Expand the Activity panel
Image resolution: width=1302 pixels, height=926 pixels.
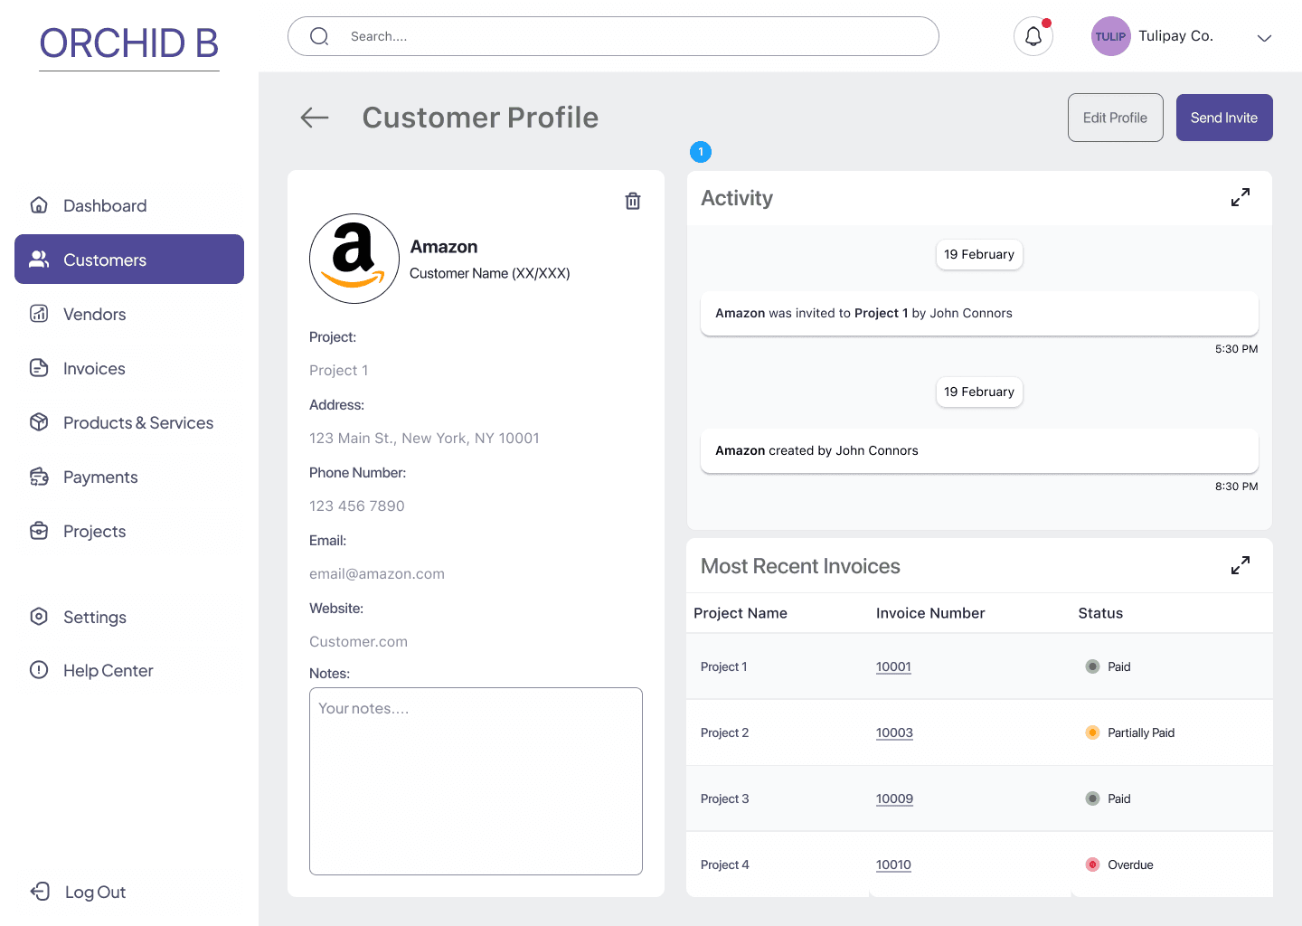tap(1241, 197)
